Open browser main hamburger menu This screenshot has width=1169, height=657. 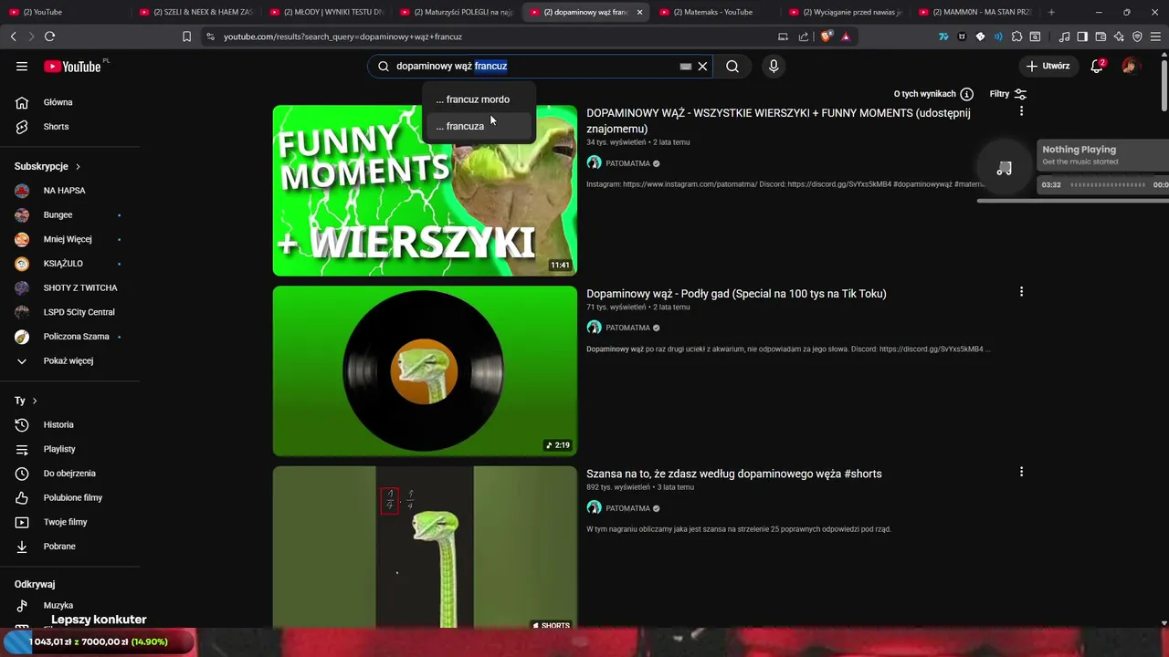point(1156,36)
